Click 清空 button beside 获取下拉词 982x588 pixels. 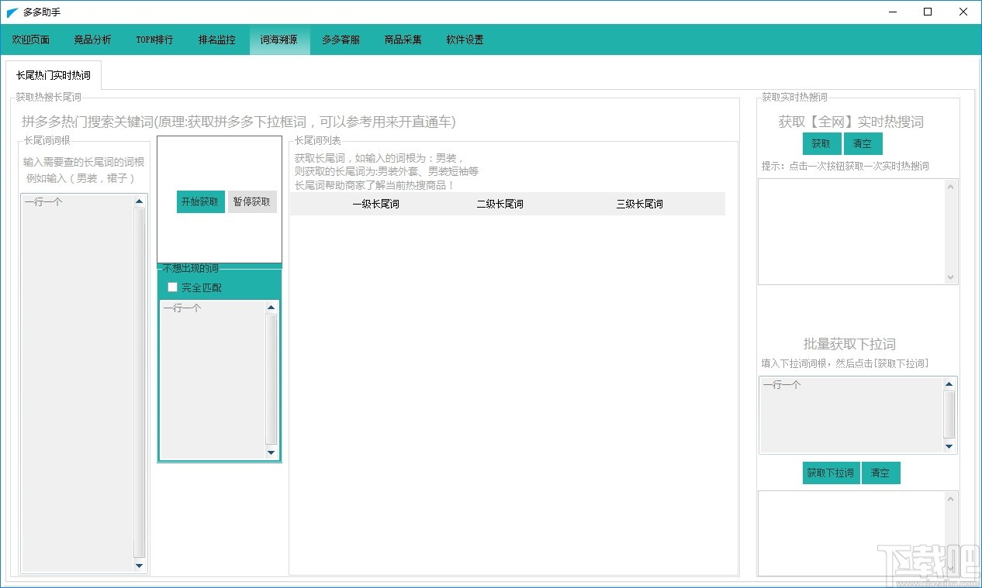click(x=880, y=473)
